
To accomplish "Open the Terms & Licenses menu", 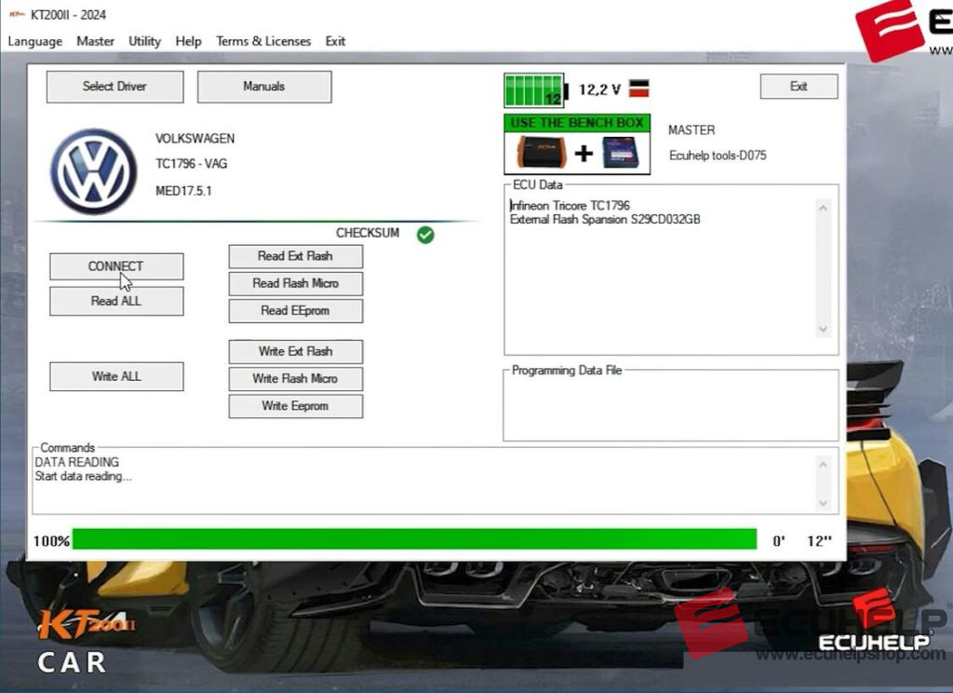I will point(263,41).
